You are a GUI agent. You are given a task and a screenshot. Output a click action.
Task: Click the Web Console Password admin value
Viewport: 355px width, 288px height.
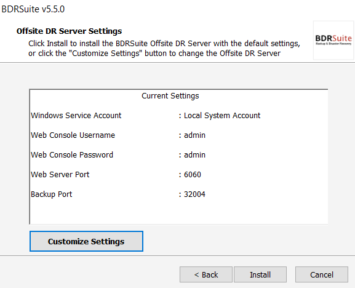click(x=194, y=155)
